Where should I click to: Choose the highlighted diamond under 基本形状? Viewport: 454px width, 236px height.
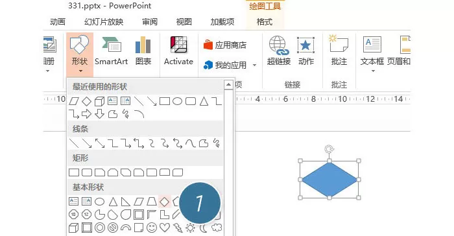tap(165, 202)
